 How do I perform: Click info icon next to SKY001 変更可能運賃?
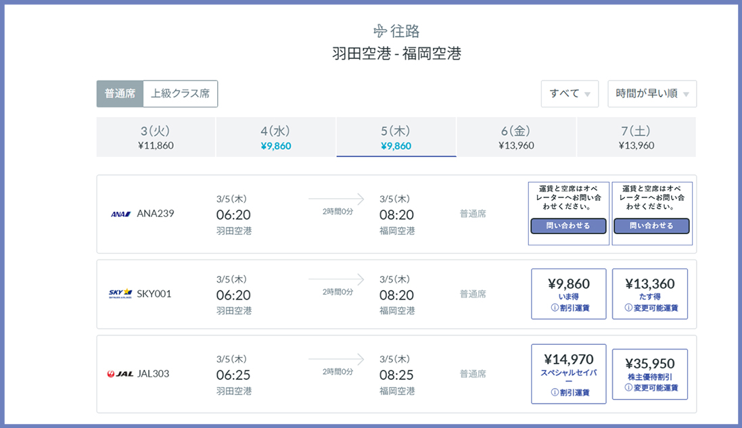point(628,308)
